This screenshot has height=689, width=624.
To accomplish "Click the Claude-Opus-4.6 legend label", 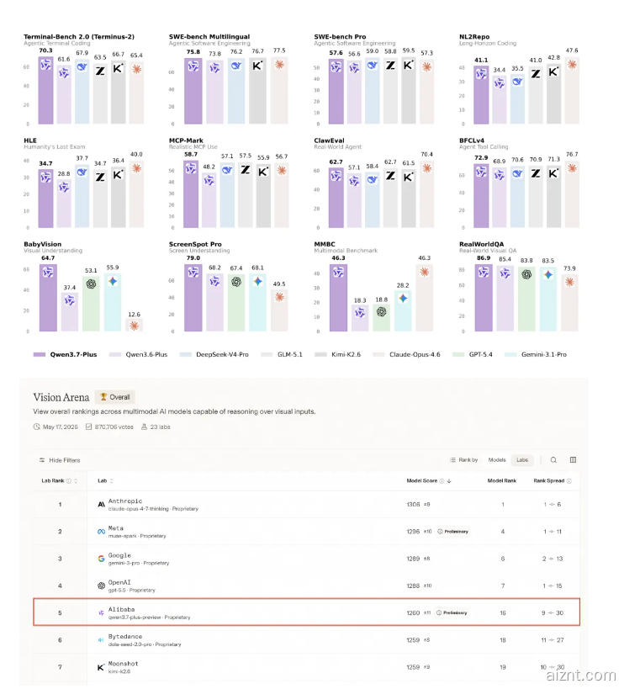I will pyautogui.click(x=415, y=355).
